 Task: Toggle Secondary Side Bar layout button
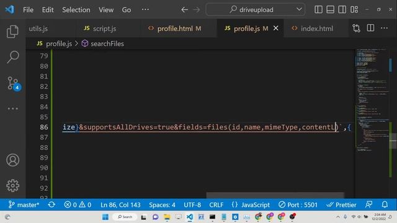point(342,10)
